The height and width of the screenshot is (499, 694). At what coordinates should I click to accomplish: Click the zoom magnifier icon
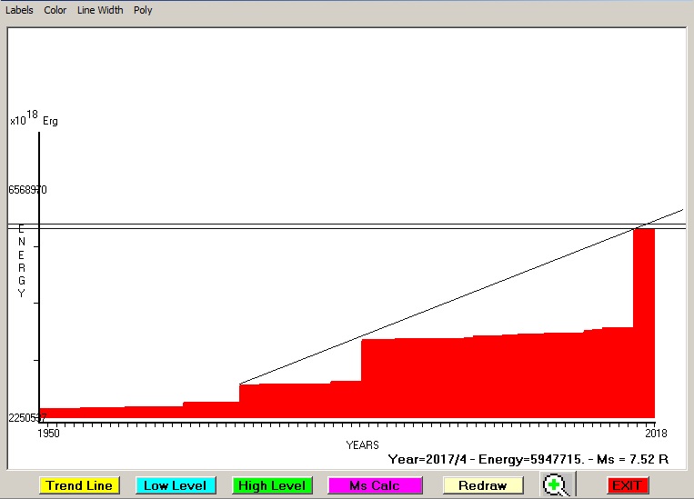click(x=554, y=485)
